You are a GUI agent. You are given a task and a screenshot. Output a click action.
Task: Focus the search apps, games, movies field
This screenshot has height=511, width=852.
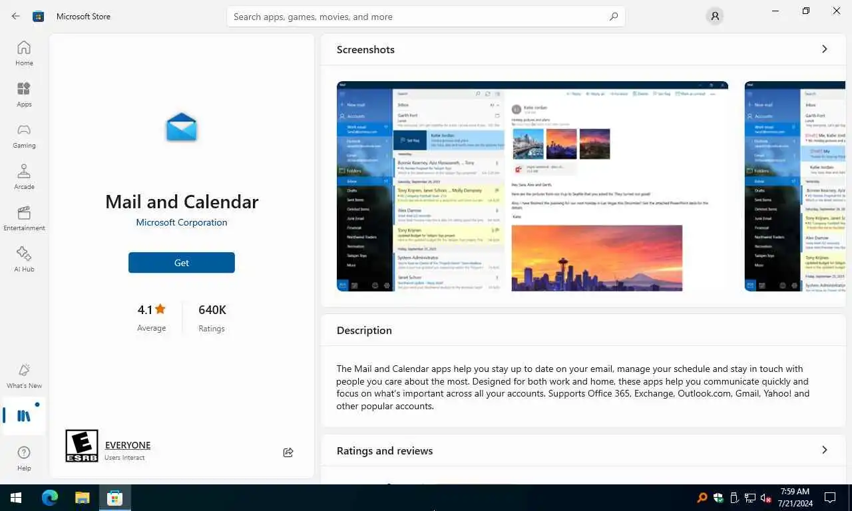[x=426, y=17]
